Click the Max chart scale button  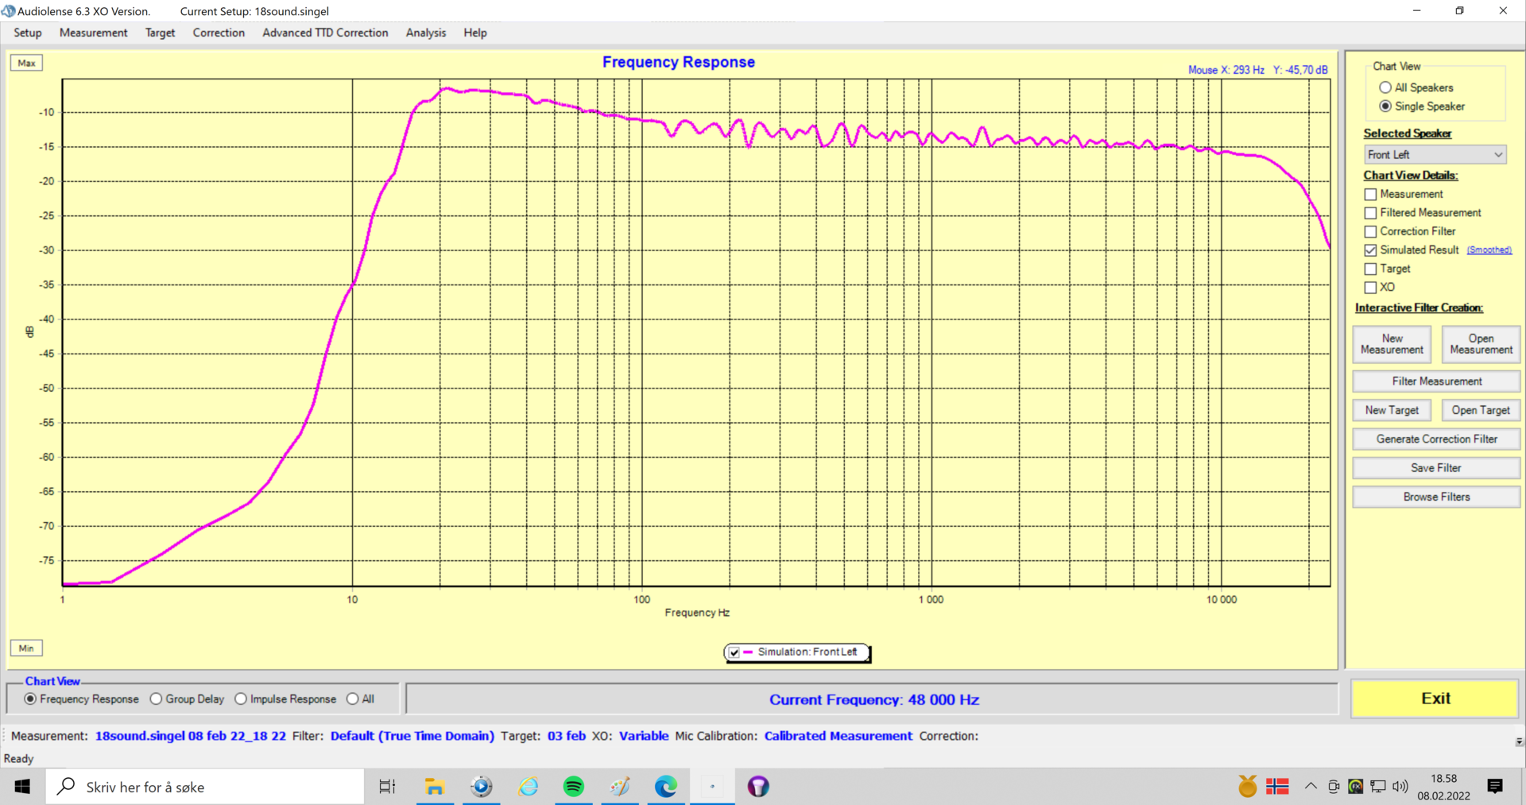tap(26, 63)
